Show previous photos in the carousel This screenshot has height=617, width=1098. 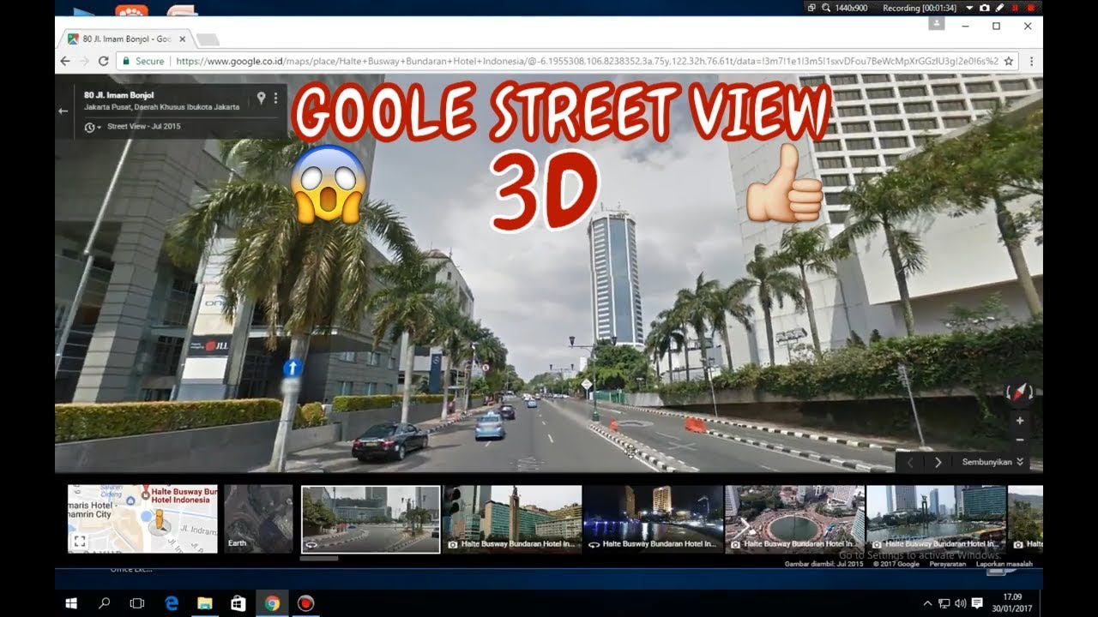[910, 462]
